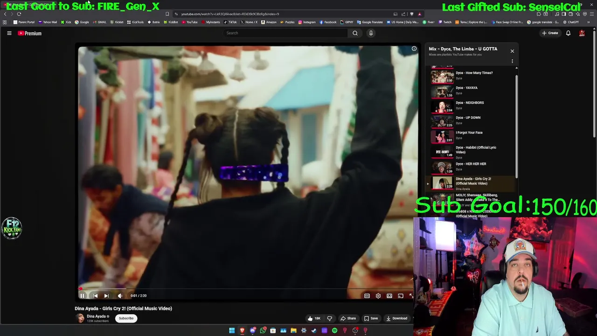Viewport: 597px width, 336px height.
Task: Play the previous video in the mix
Action: [x=95, y=295]
